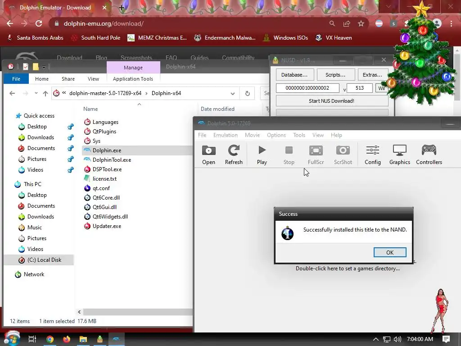The image size is (461, 346).
Task: Open the Application Tools tab
Action: pos(133,79)
